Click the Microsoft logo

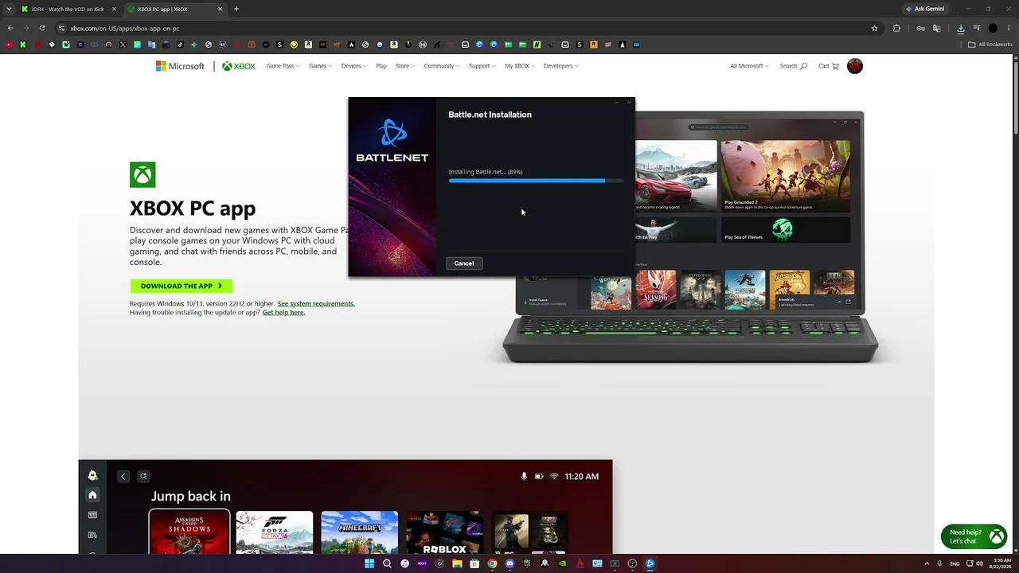pos(180,66)
